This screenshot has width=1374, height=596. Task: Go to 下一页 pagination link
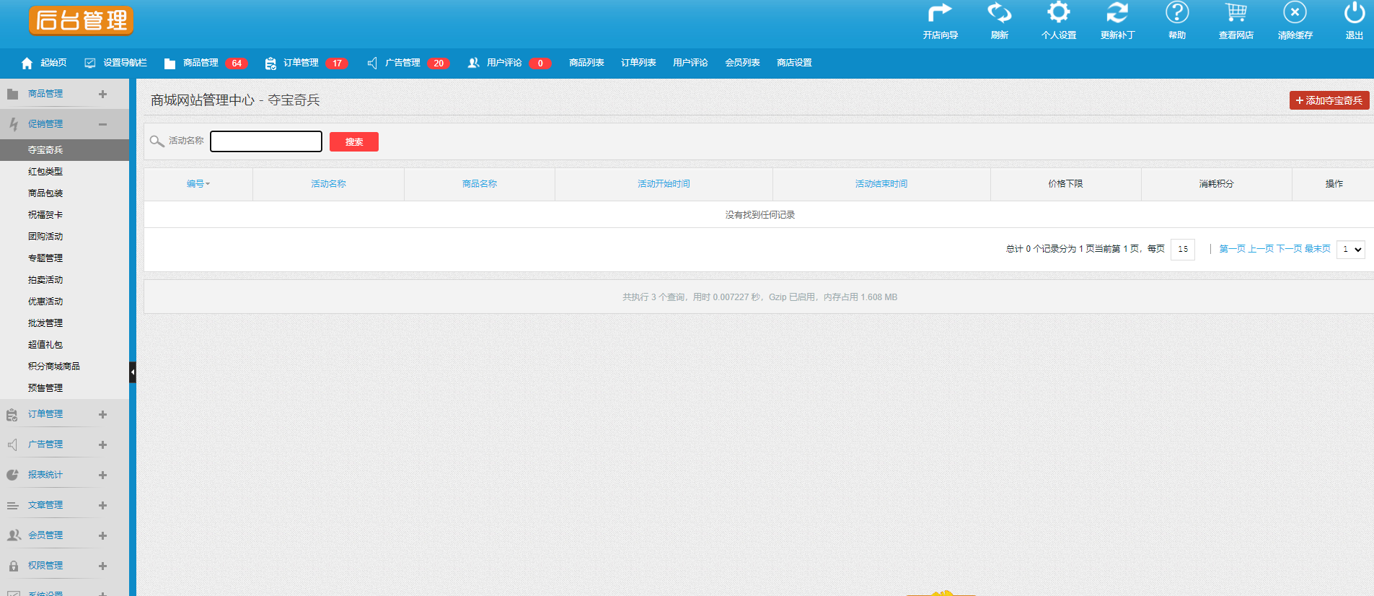1289,249
